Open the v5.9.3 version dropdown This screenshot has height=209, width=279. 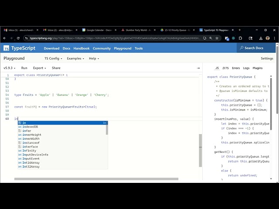click(x=10, y=68)
